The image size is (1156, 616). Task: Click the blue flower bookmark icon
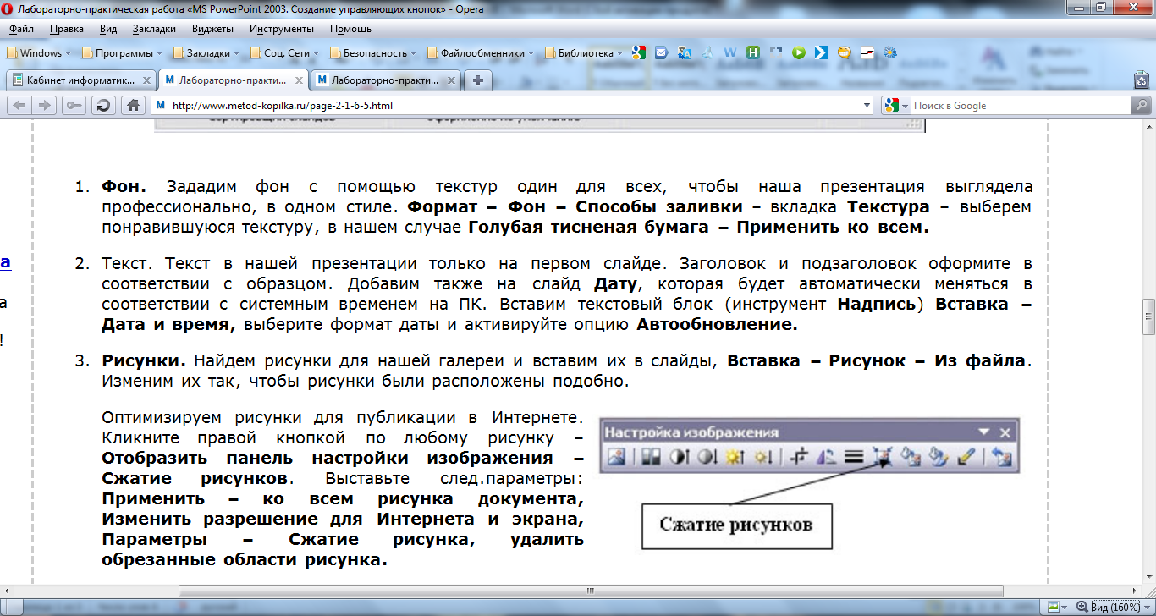pyautogui.click(x=889, y=52)
